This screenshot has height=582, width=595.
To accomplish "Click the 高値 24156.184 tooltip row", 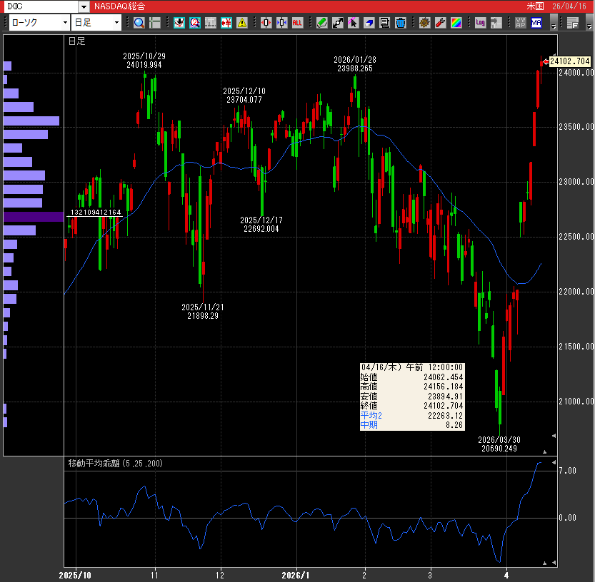I will (x=412, y=387).
